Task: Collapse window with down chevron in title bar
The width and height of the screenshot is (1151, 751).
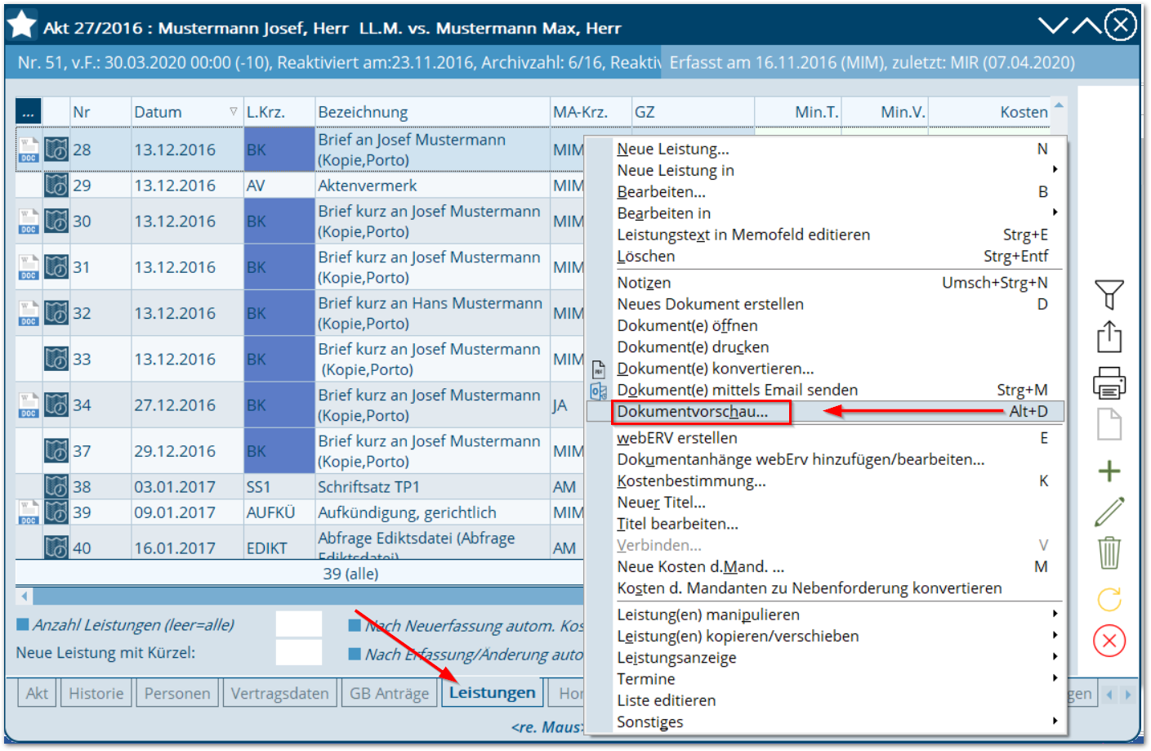Action: click(x=1053, y=25)
